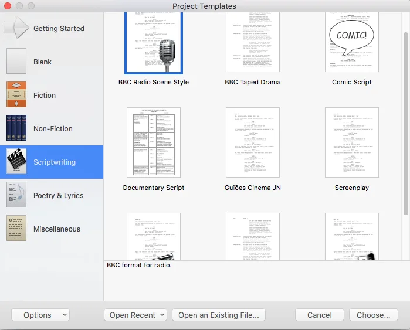
Task: Select the Documentary Script template thumbnail
Action: click(154, 142)
